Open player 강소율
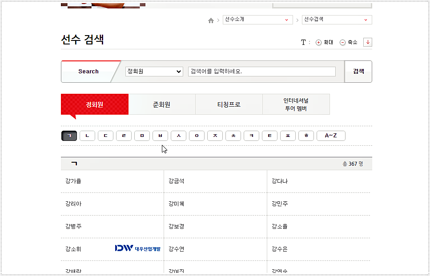Viewport: 430px width, 276px height. [280, 227]
